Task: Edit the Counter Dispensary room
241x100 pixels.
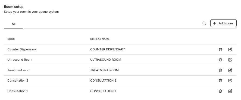Action: (230, 49)
